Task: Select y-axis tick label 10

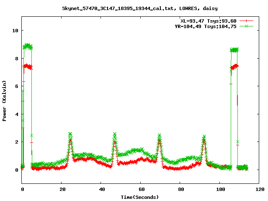Action: pos(15,31)
